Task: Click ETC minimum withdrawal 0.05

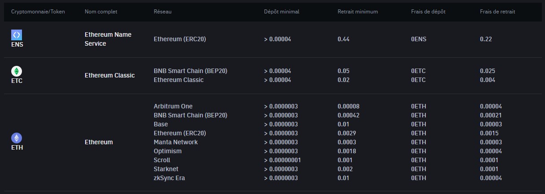Action: [x=343, y=71]
